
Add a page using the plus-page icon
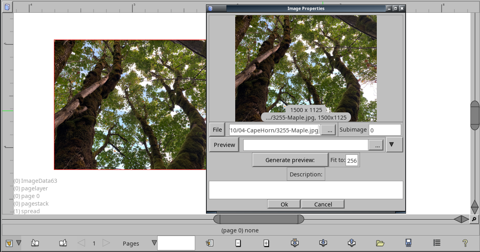[x=266, y=243]
